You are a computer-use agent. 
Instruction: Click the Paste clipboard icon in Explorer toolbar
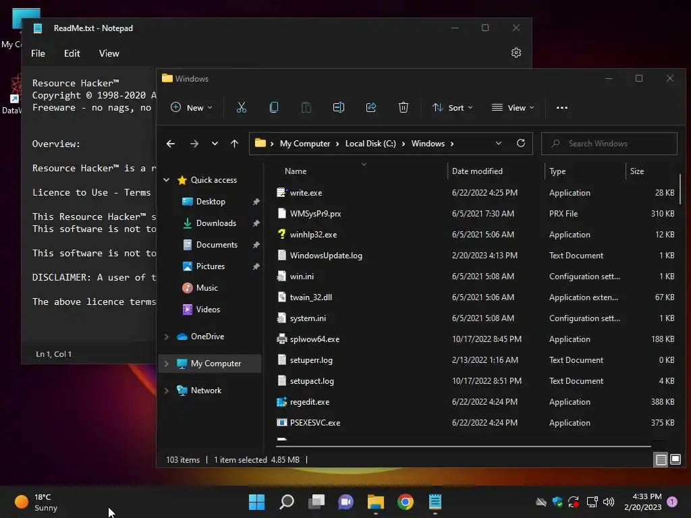[306, 107]
